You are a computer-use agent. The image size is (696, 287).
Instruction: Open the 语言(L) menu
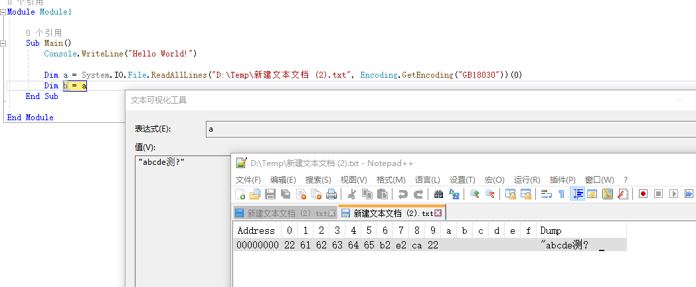(x=428, y=180)
